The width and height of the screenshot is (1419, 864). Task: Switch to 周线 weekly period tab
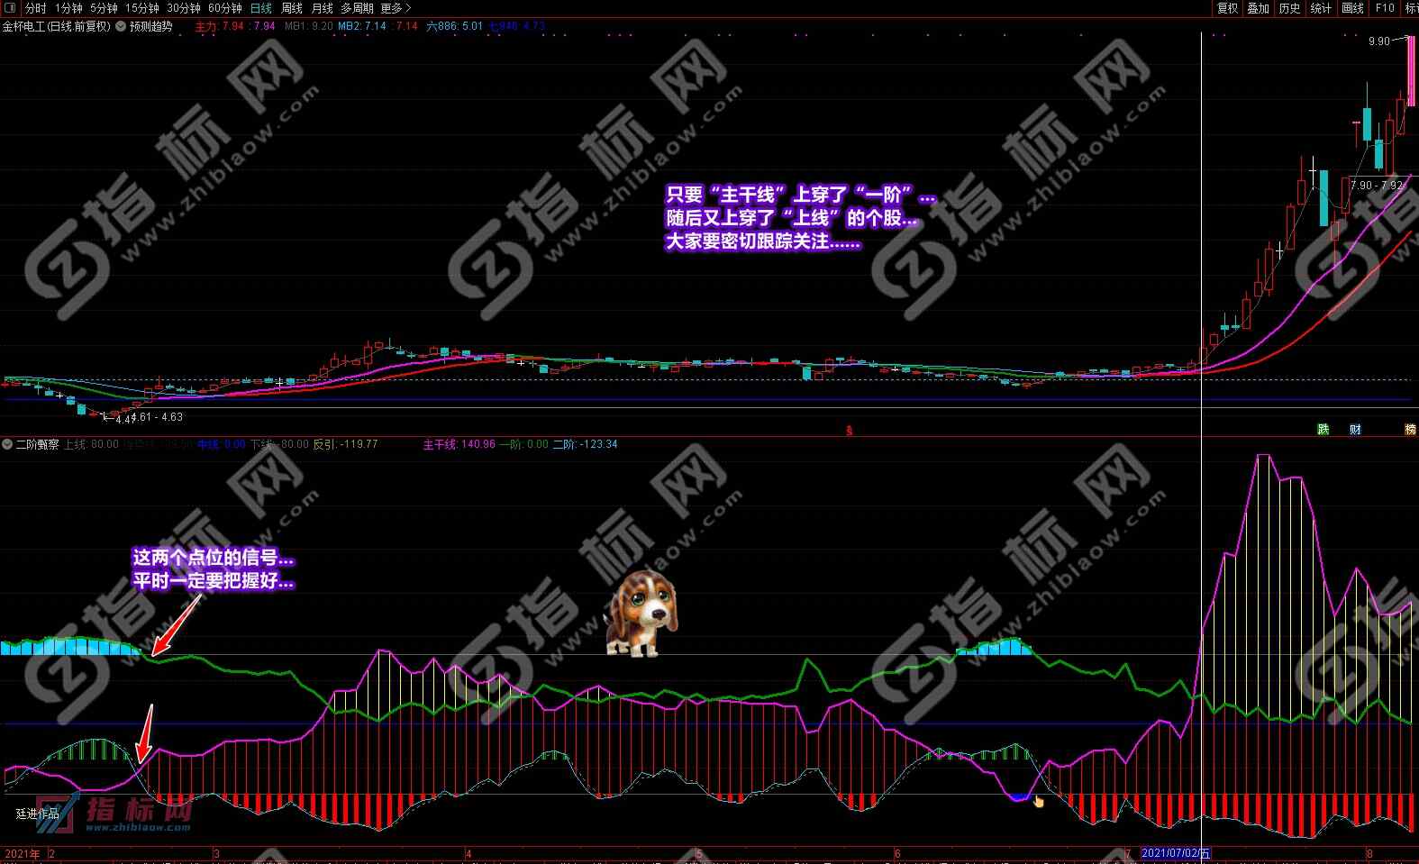tap(292, 8)
